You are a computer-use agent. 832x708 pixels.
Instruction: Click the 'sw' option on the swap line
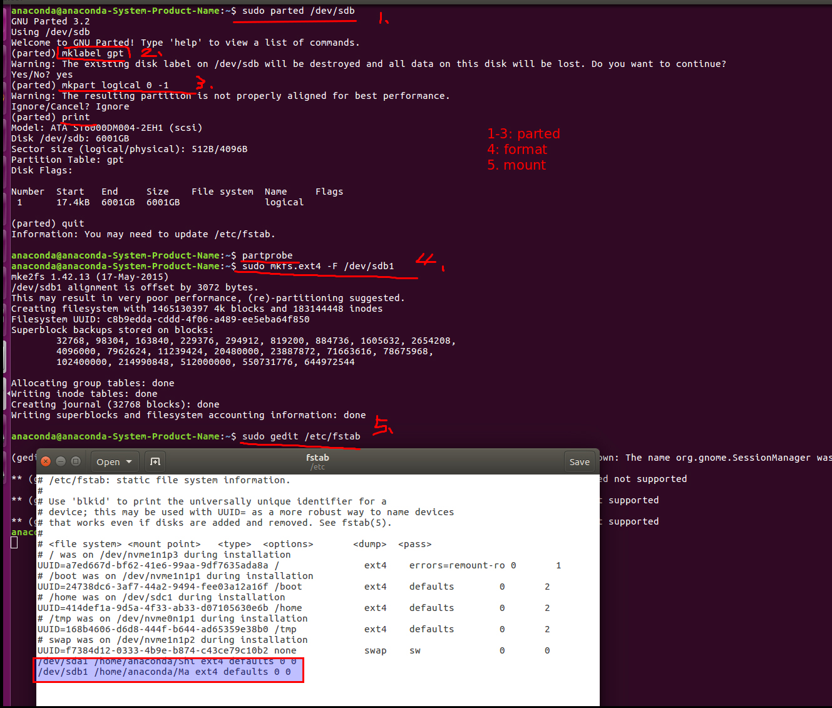tap(415, 650)
